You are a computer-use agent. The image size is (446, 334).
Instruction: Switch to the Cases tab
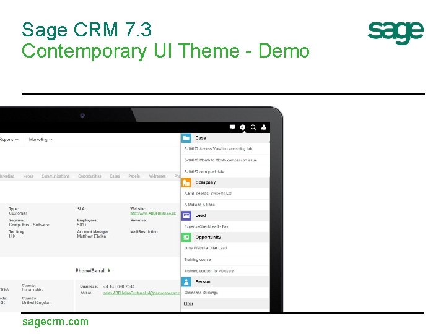115,176
